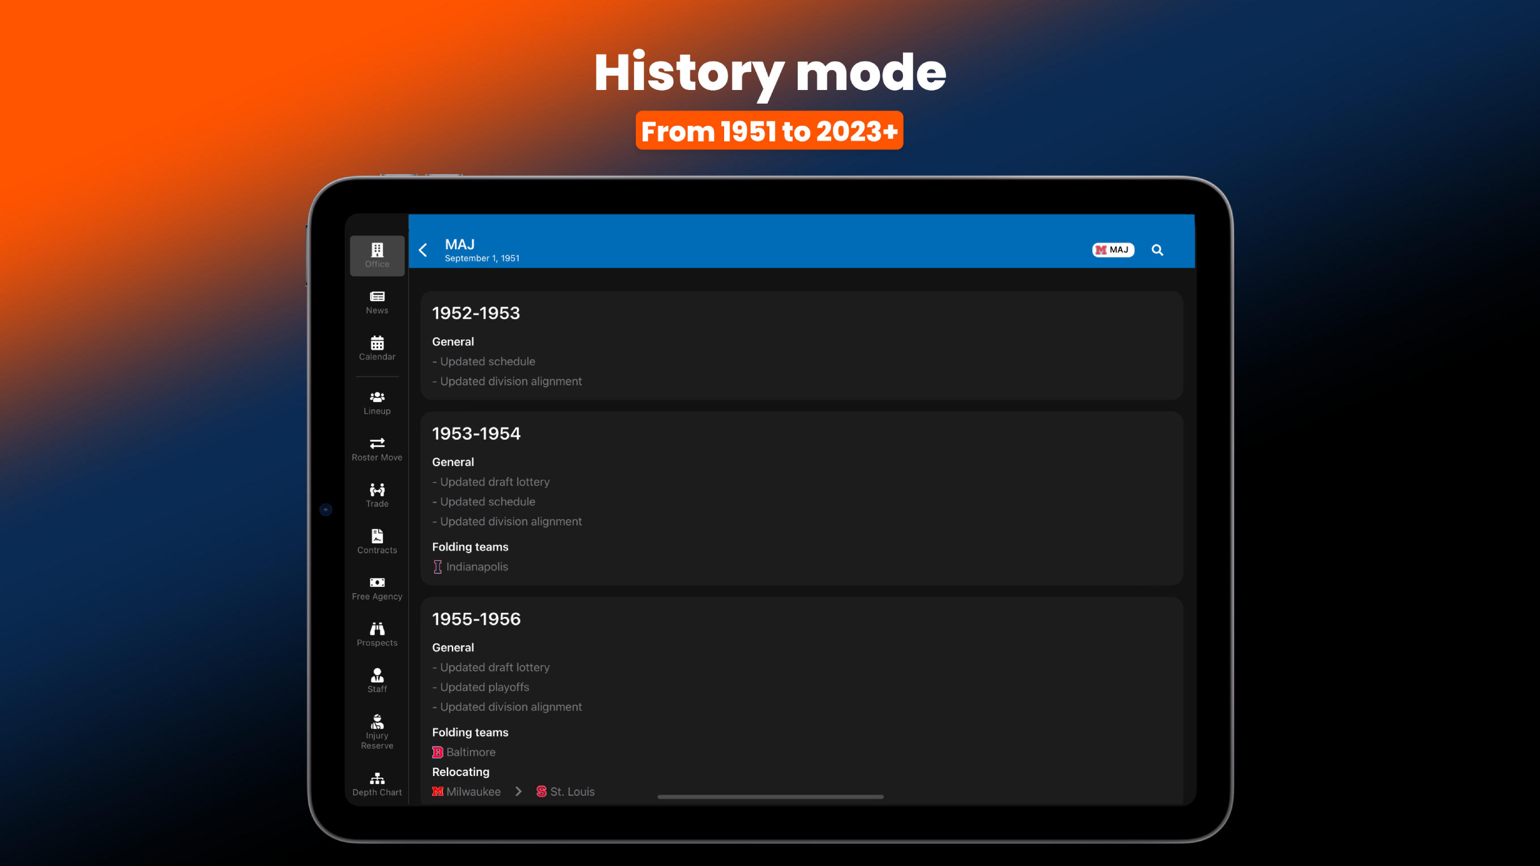Open the News section
The width and height of the screenshot is (1540, 866).
pos(377,301)
